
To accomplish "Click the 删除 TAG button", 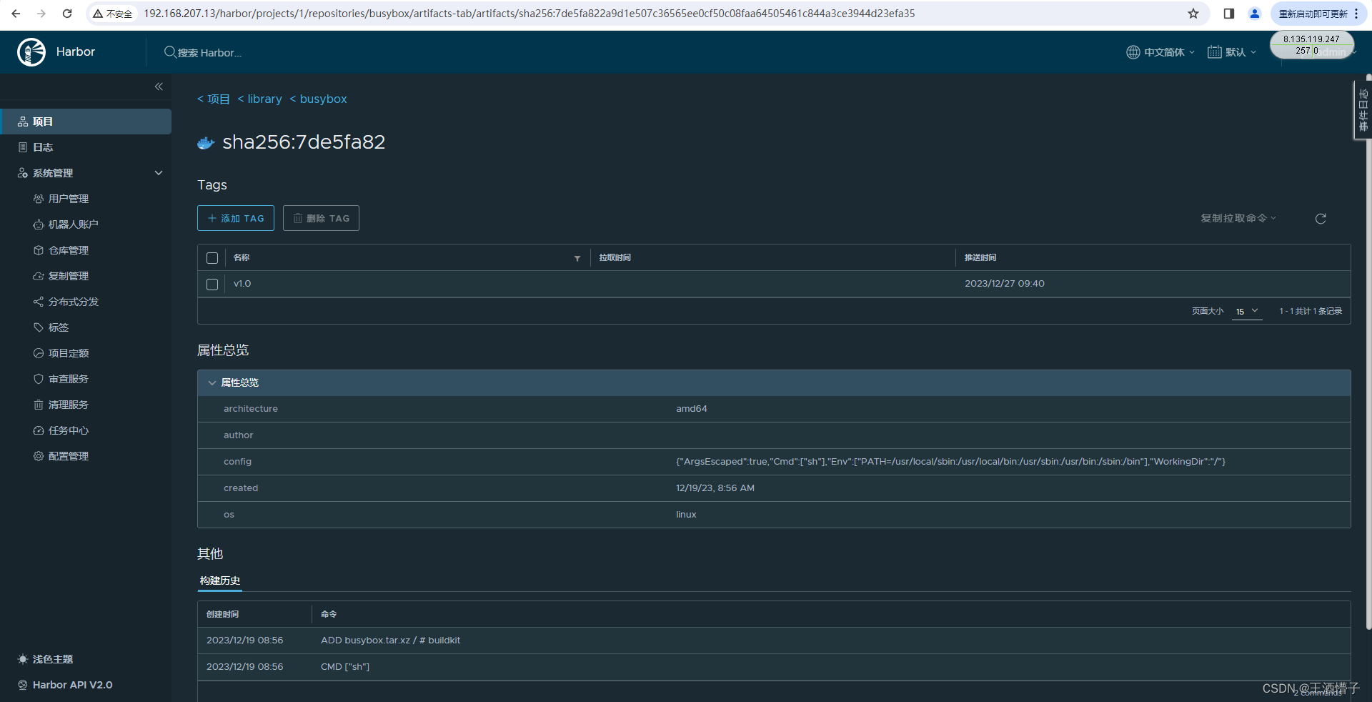I will [x=321, y=218].
